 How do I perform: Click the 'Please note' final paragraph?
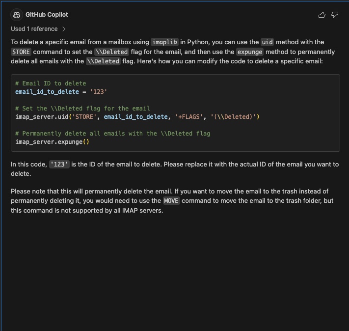169,201
